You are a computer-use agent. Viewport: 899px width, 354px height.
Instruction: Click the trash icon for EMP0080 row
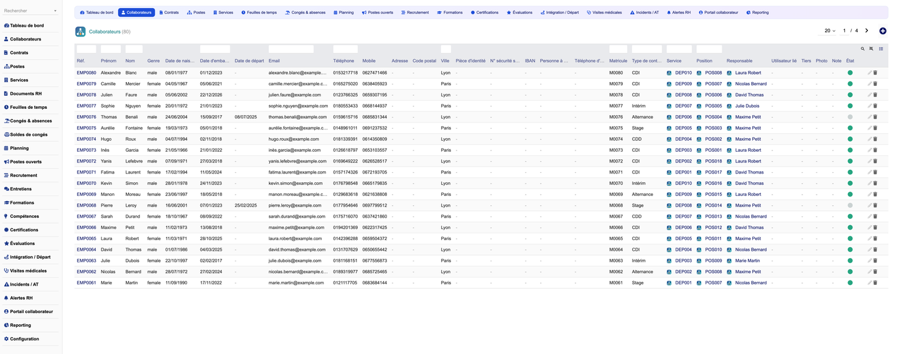(x=875, y=73)
